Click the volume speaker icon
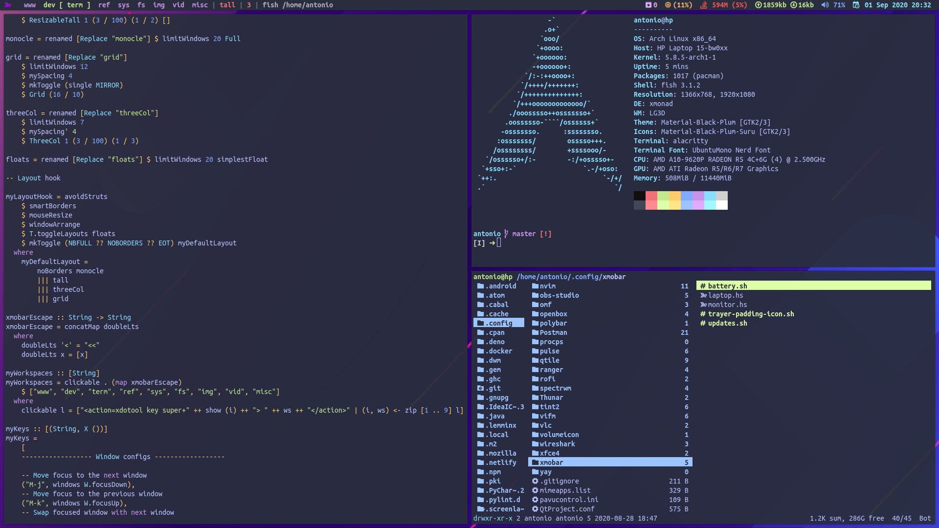 pyautogui.click(x=825, y=5)
